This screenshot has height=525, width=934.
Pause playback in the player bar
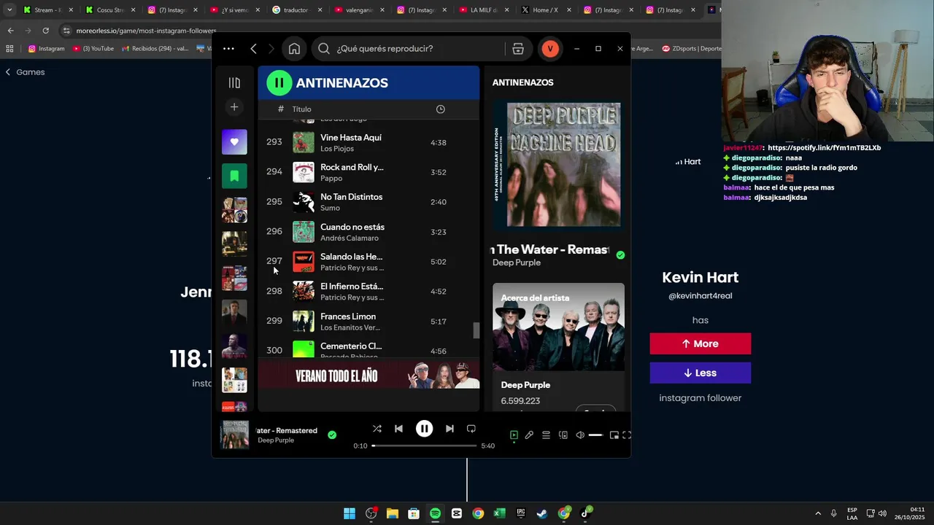(x=424, y=429)
